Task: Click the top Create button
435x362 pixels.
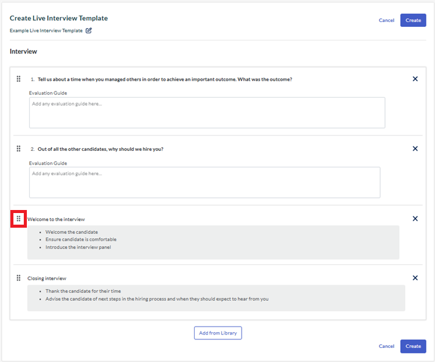Action: pos(413,20)
